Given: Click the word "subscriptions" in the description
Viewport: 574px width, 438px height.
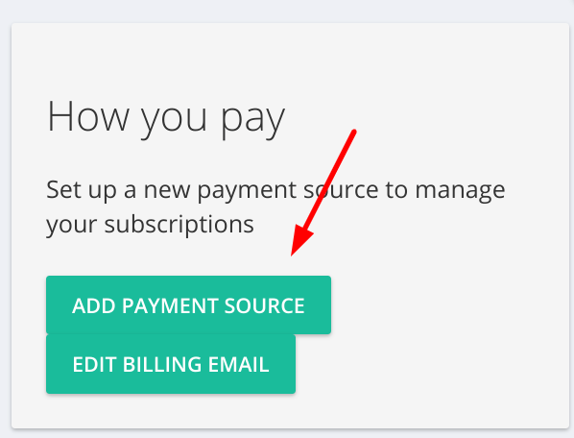Looking at the screenshot, I should 179,224.
